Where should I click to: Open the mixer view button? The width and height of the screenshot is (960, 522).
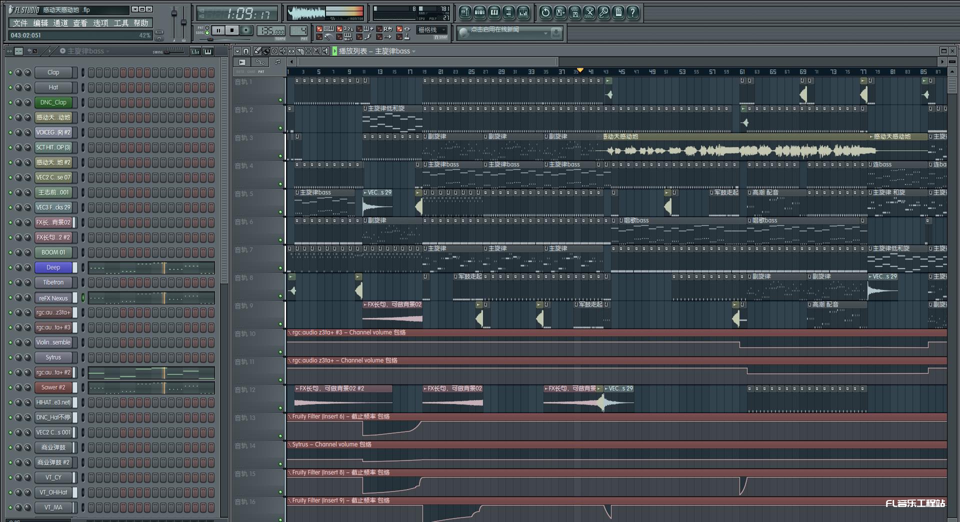click(x=523, y=12)
